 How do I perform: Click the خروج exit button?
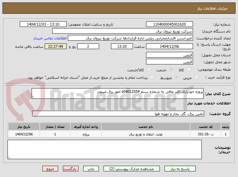(50, 169)
